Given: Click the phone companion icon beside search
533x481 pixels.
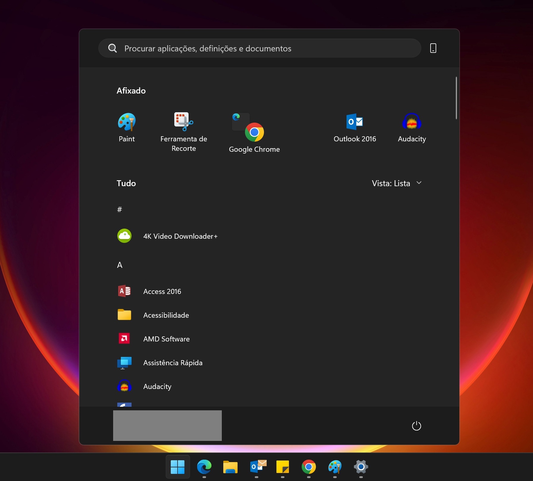Looking at the screenshot, I should [433, 48].
